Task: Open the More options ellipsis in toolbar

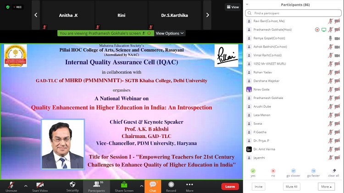Action: 189,184
